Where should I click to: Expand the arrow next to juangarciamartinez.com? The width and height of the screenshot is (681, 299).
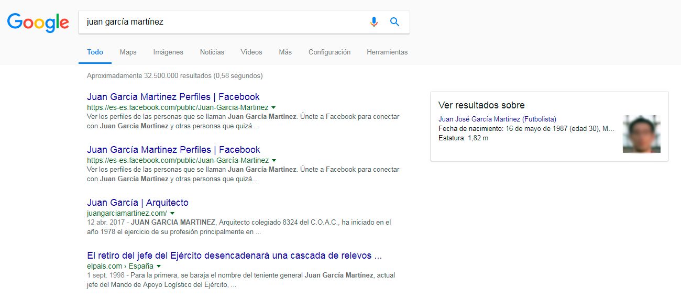click(172, 214)
